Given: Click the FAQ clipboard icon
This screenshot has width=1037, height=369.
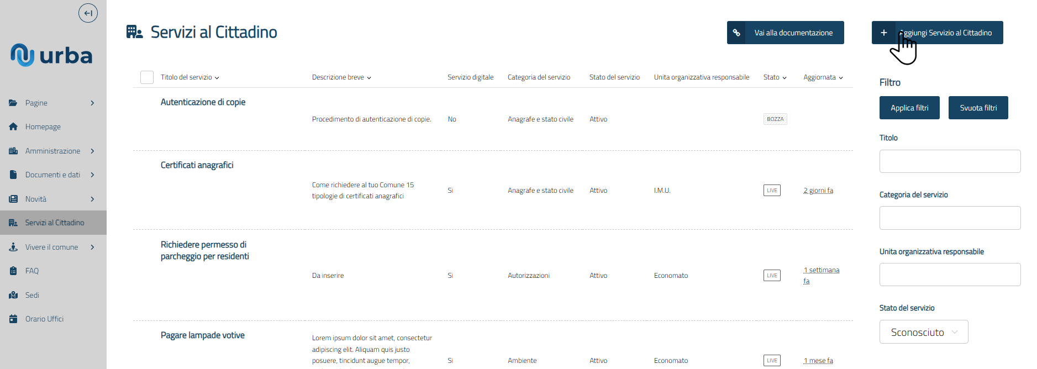Looking at the screenshot, I should pyautogui.click(x=13, y=271).
